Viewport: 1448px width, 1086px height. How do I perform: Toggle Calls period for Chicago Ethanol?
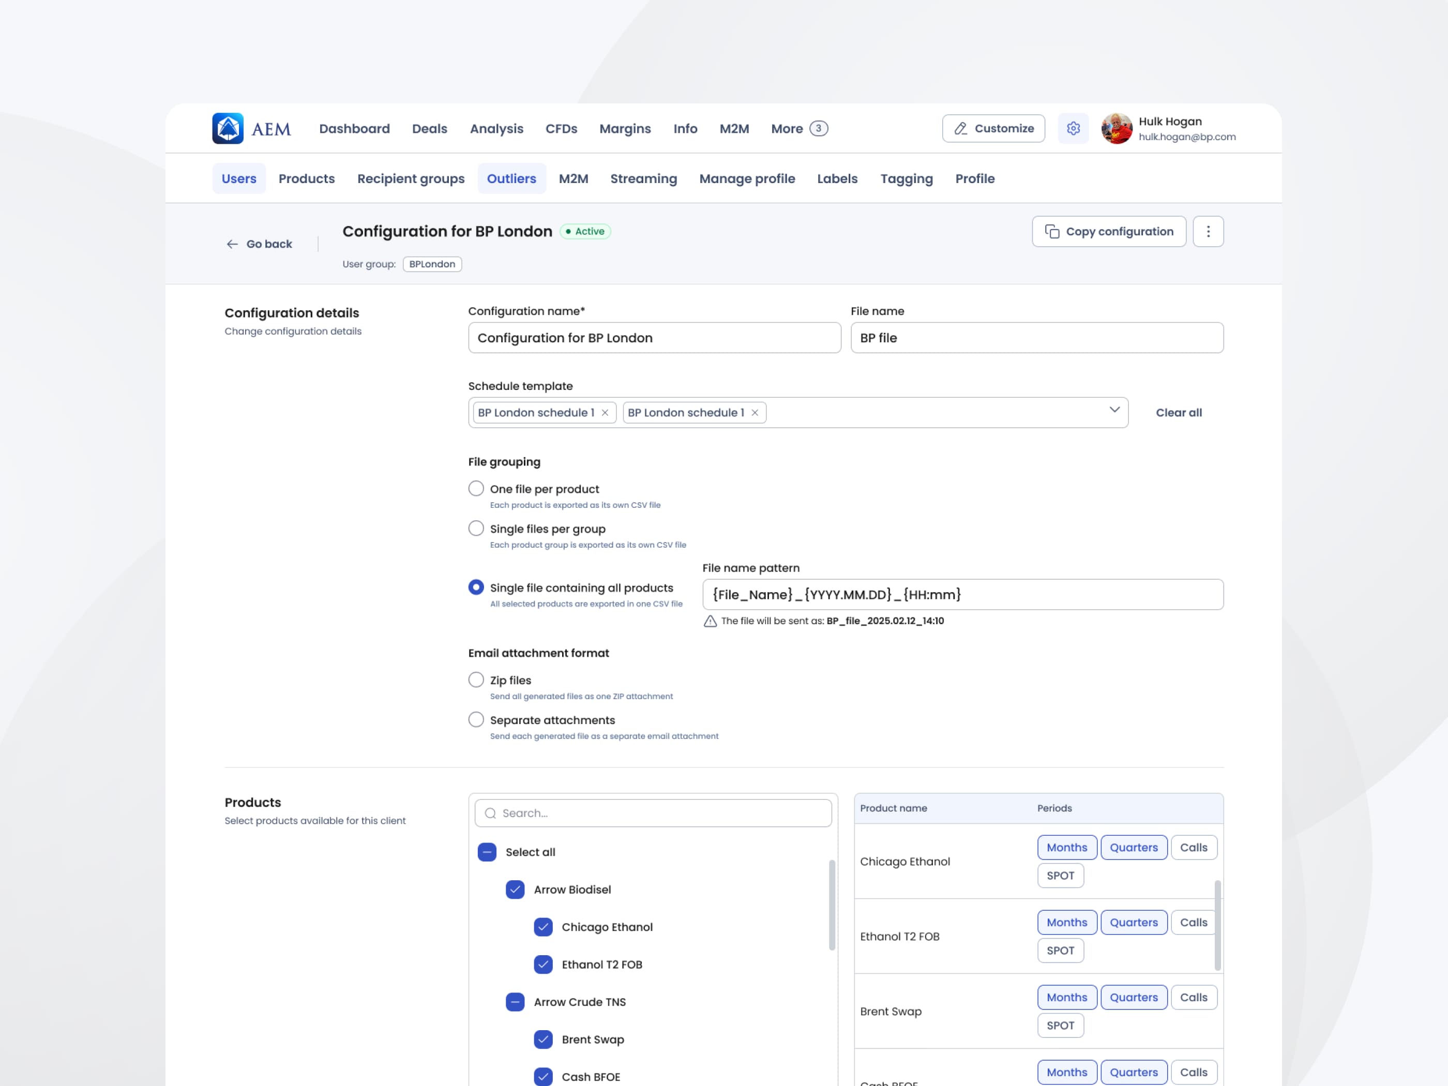[x=1194, y=847]
